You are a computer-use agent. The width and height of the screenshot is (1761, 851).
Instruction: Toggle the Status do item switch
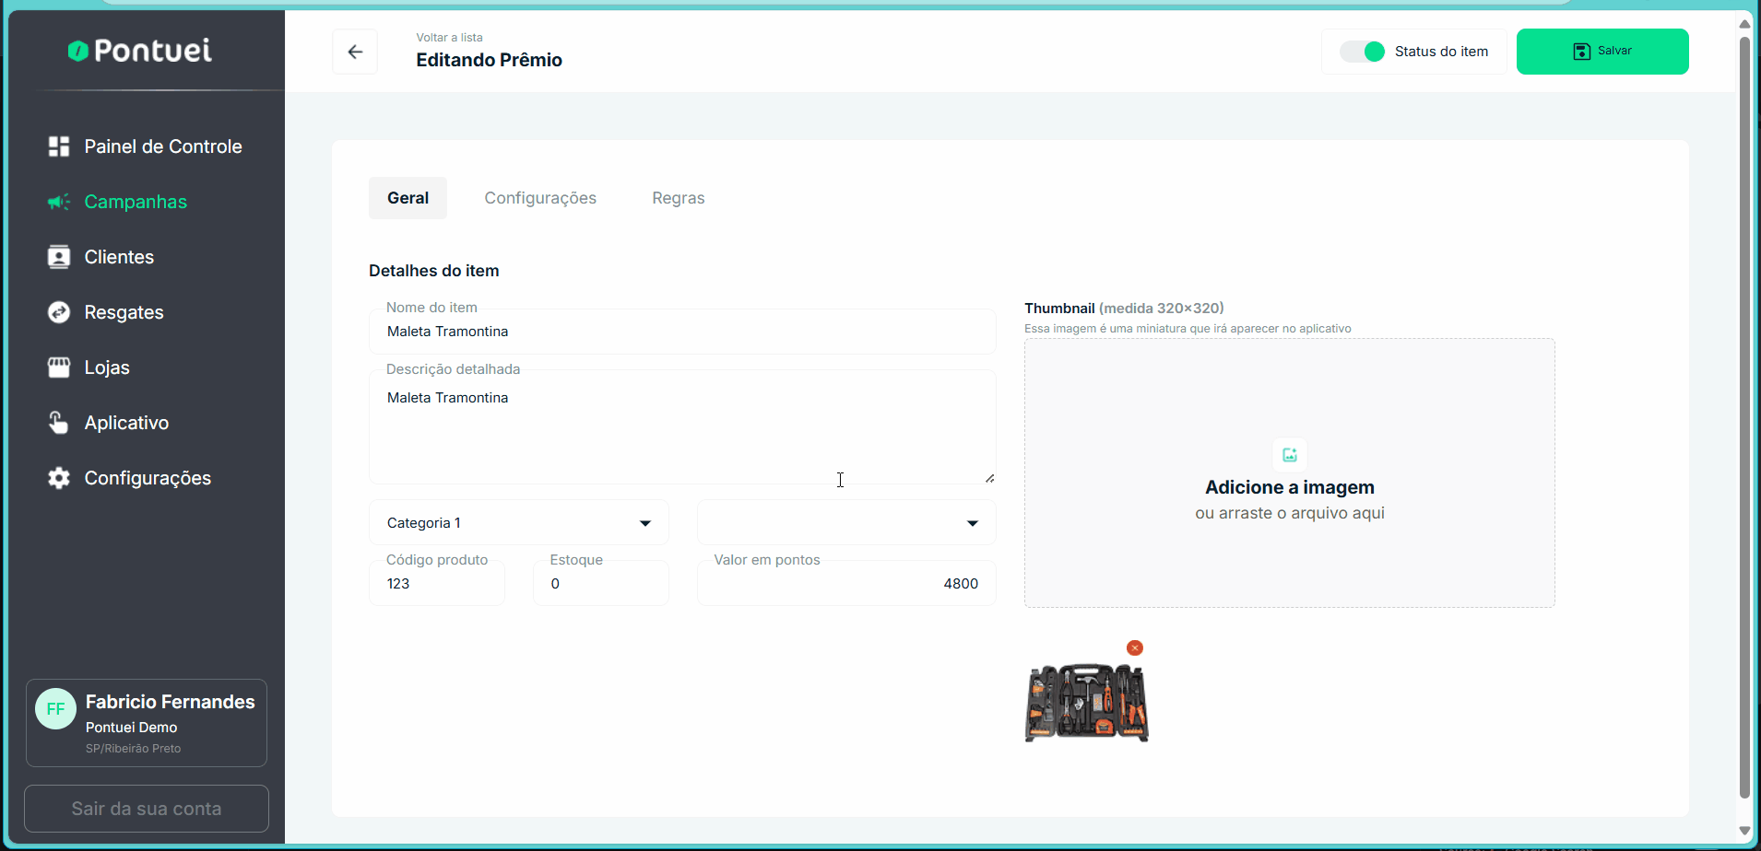click(1363, 52)
